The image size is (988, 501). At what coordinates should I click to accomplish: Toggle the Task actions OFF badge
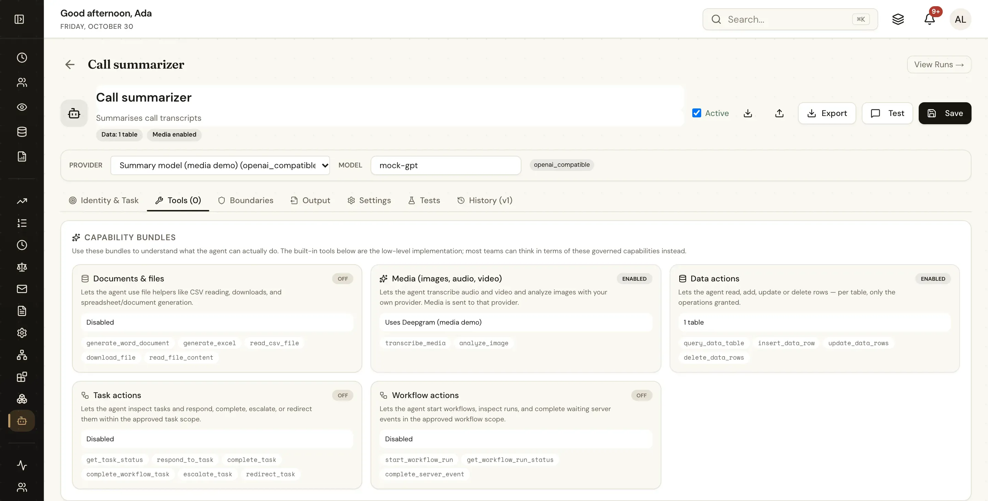(x=342, y=395)
